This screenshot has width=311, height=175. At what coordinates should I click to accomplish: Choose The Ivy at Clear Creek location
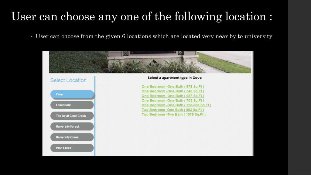tap(72, 116)
